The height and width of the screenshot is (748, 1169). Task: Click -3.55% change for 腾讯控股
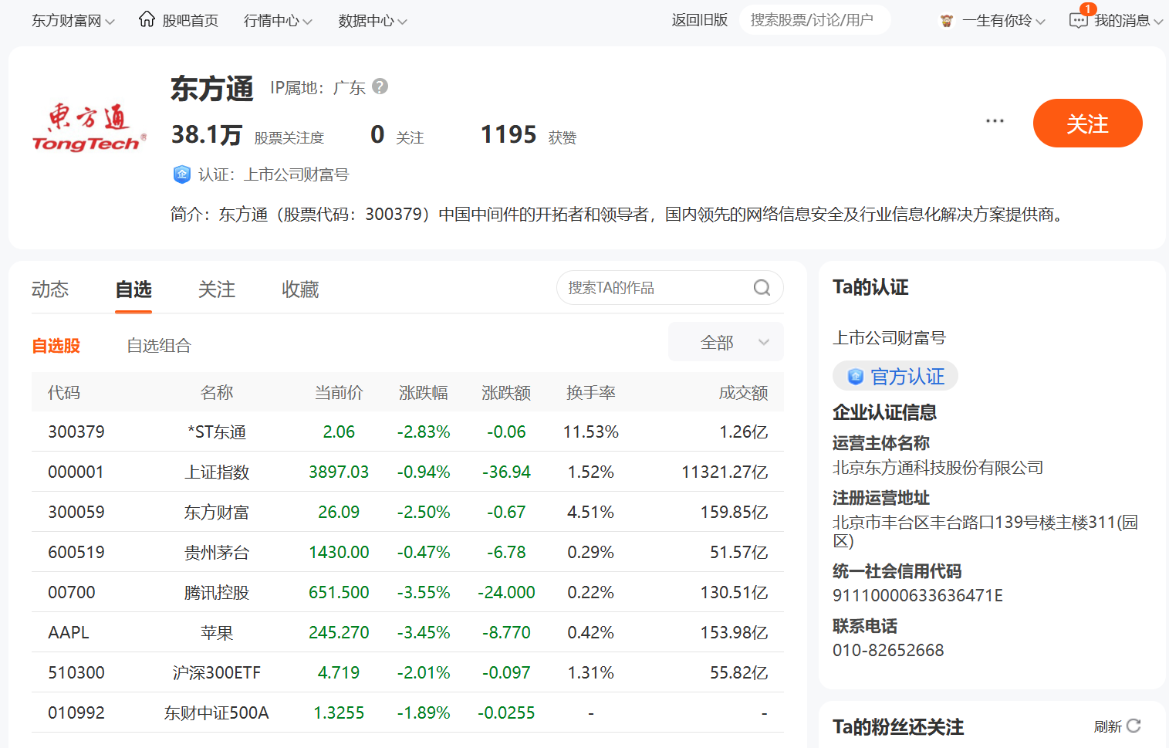pos(424,592)
